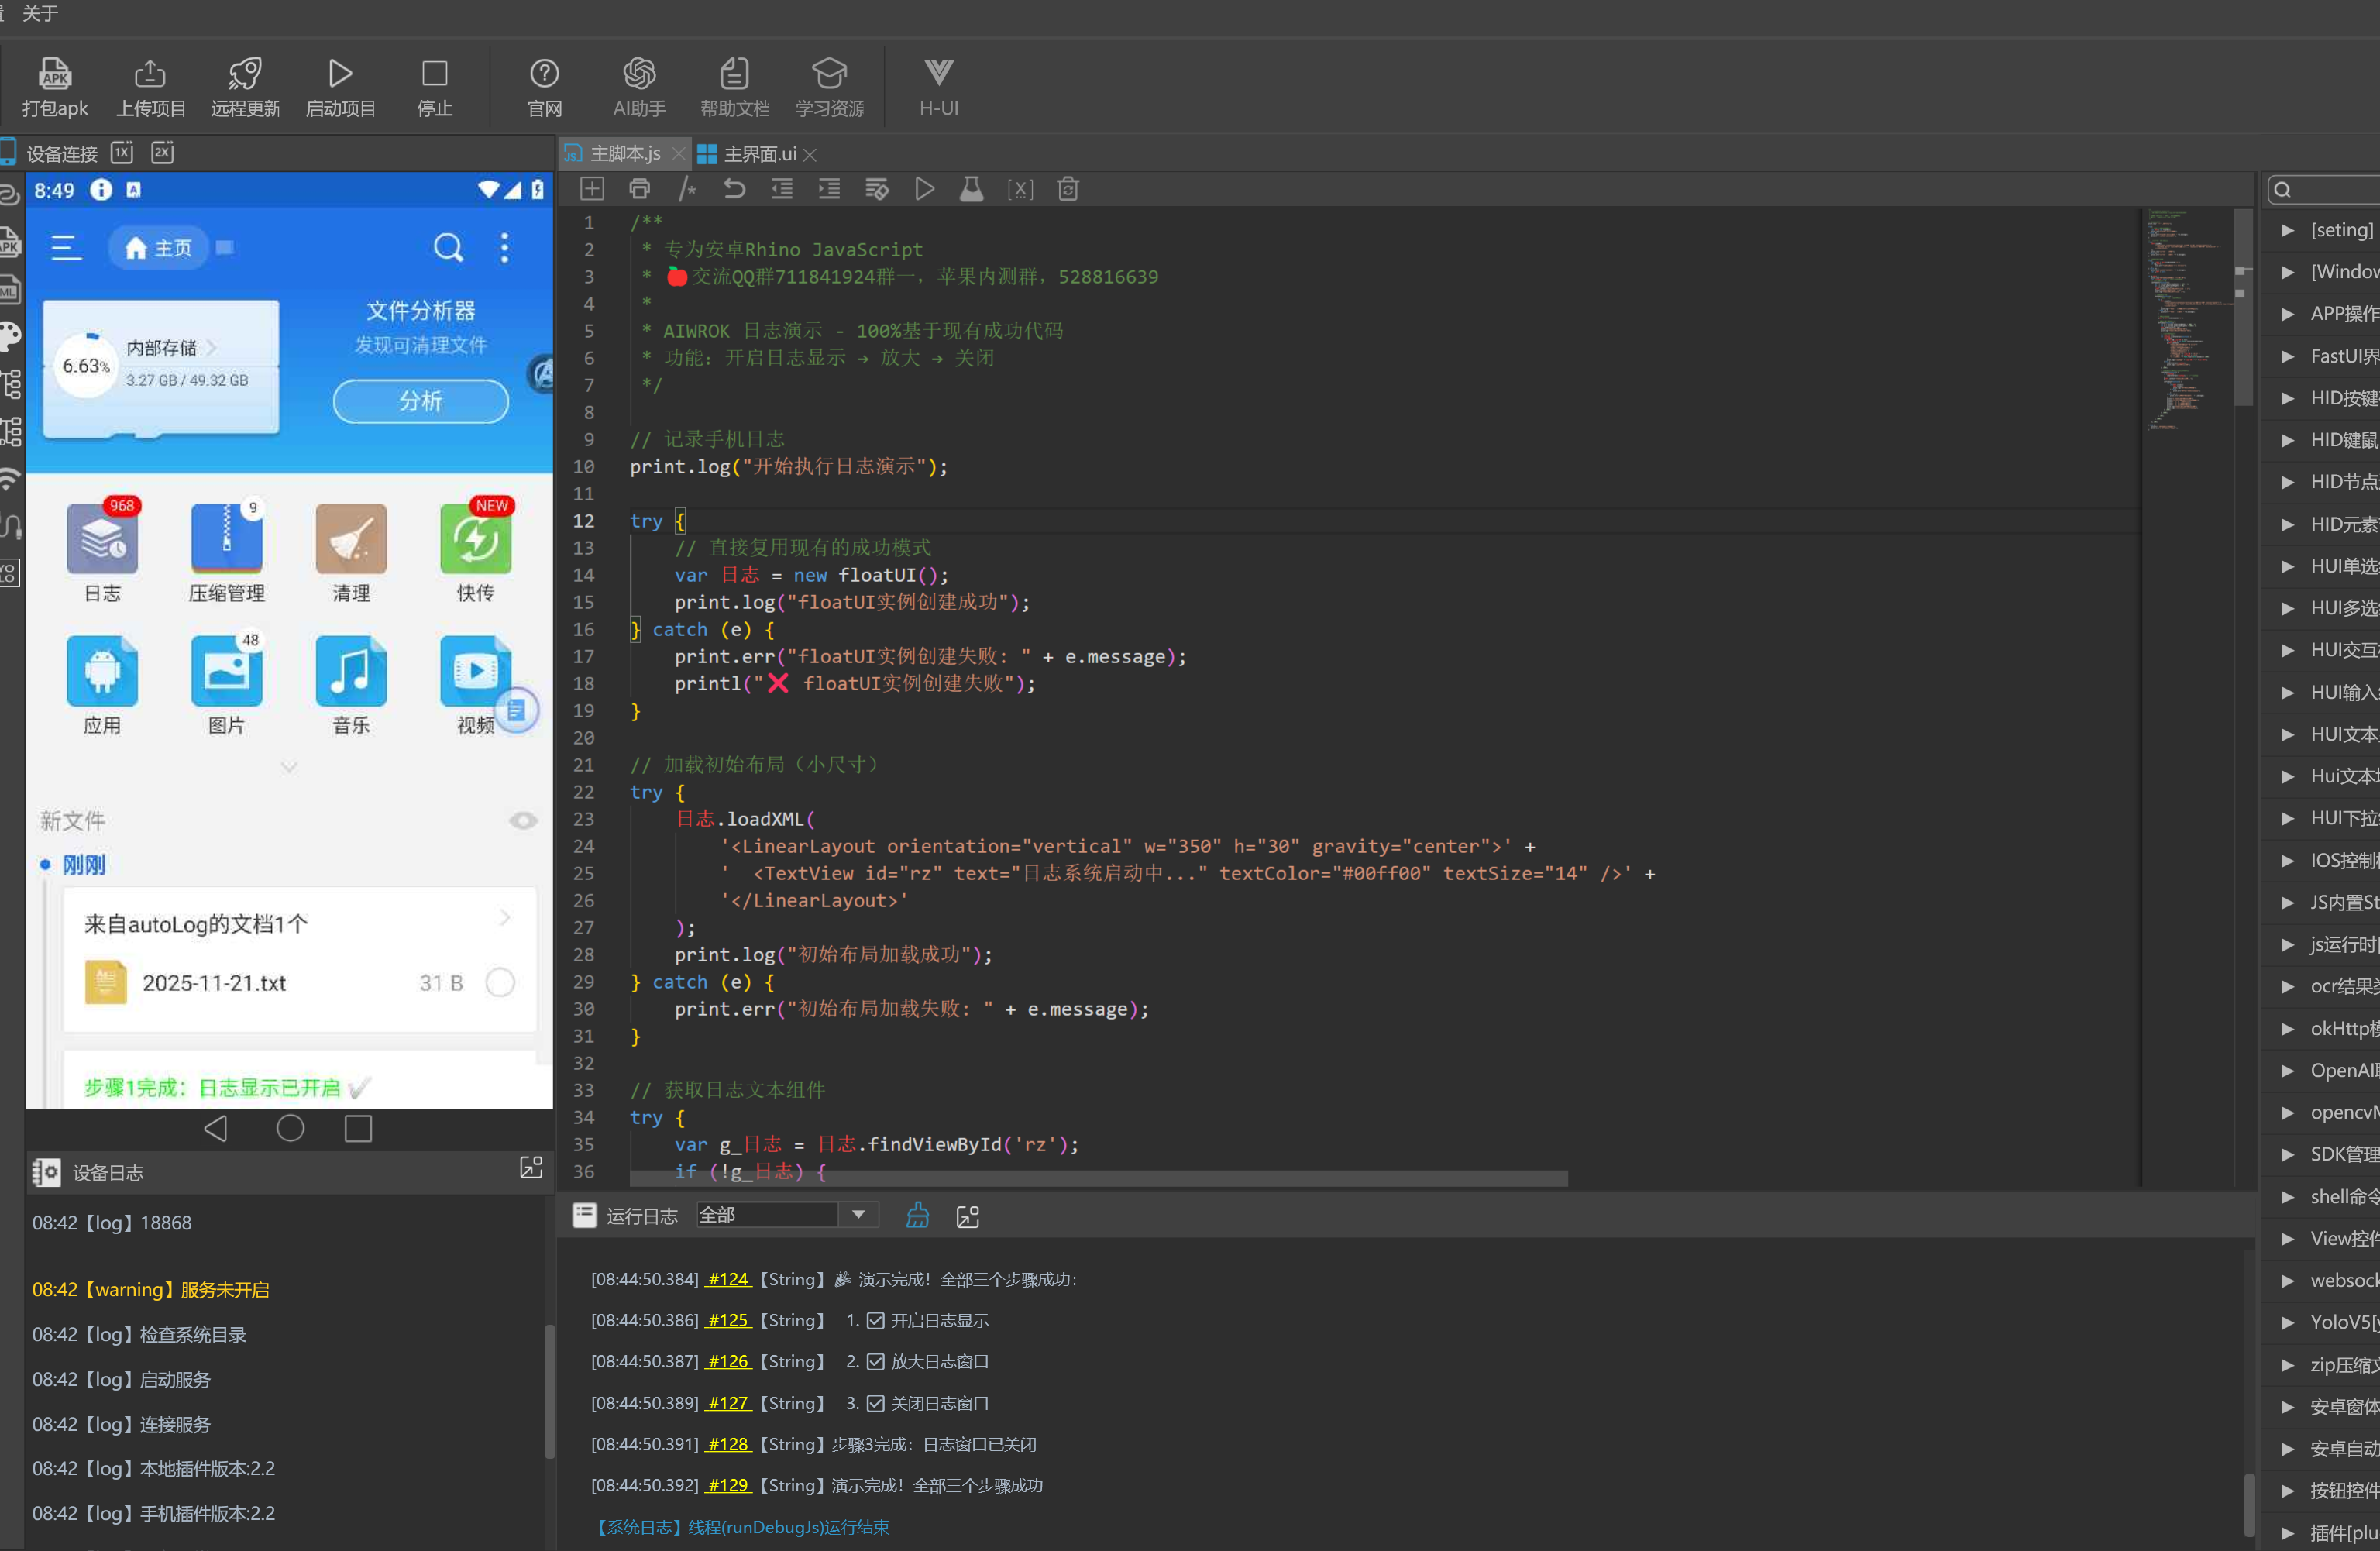
Task: Open the AI助手 assistant
Action: pyautogui.click(x=639, y=74)
